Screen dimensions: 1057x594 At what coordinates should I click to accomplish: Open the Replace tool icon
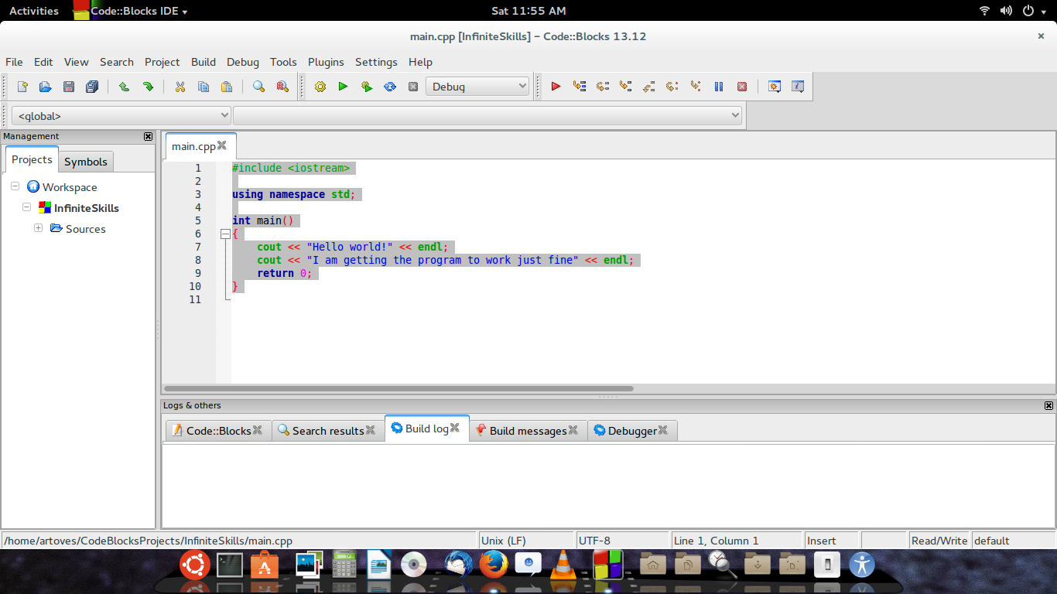coord(282,87)
